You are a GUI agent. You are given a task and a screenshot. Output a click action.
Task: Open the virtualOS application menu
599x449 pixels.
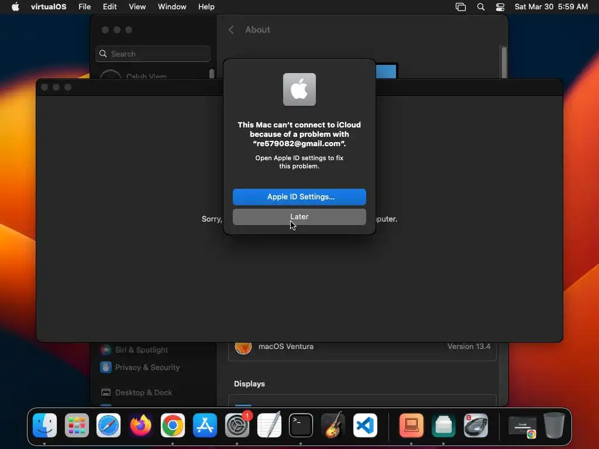click(49, 6)
